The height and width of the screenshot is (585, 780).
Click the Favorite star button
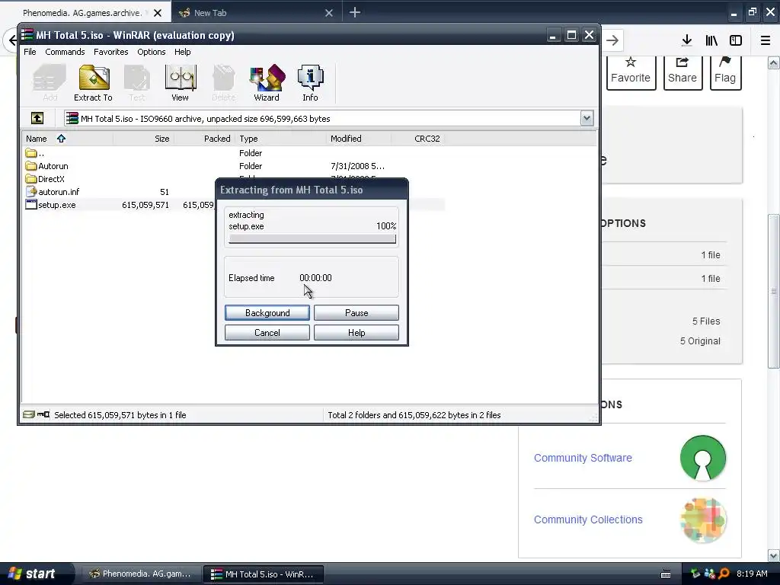pos(631,72)
